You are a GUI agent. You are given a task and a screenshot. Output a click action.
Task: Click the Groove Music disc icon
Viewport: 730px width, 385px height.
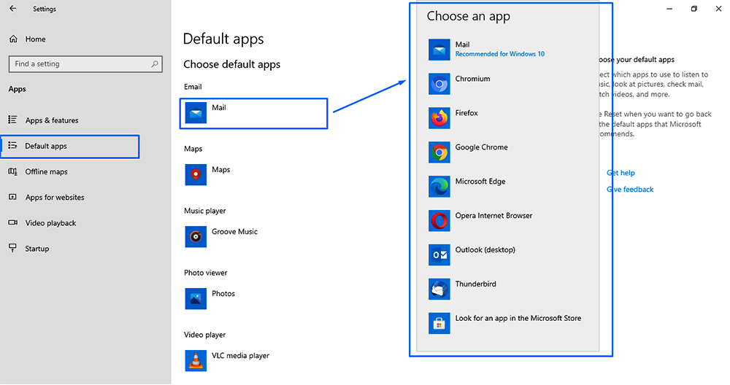[x=196, y=237]
